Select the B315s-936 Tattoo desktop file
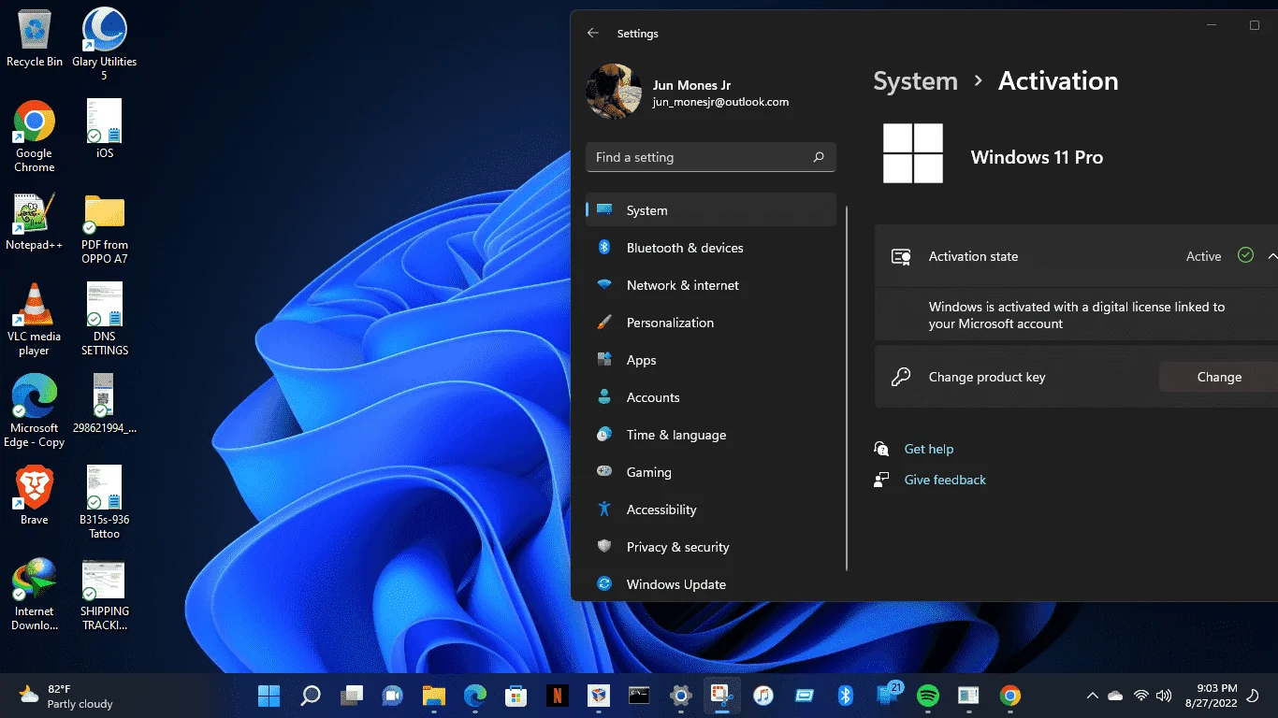Screen dimensions: 1278x718 point(105,503)
